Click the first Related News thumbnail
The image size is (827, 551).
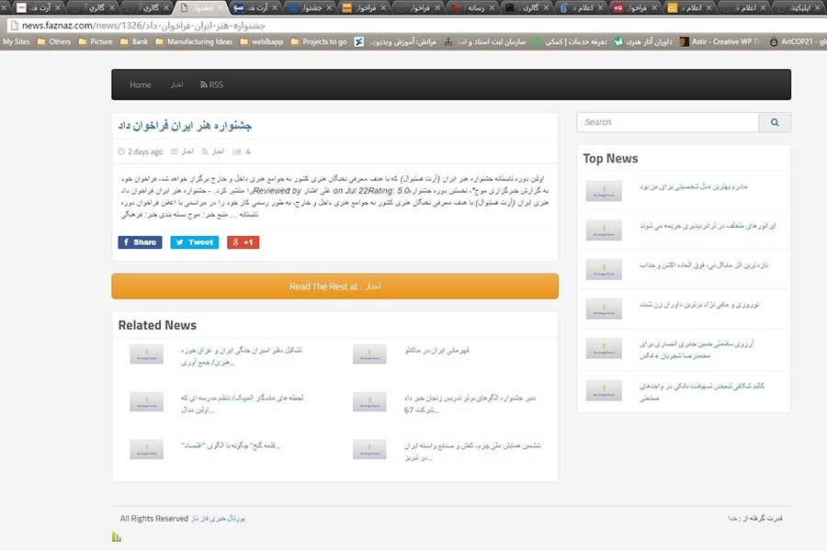(x=146, y=354)
